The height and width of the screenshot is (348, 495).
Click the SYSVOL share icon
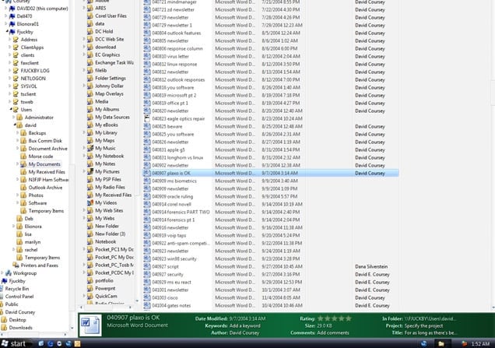click(16, 86)
